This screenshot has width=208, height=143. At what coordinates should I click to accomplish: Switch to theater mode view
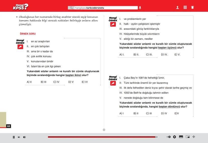pyautogui.click(x=181, y=137)
